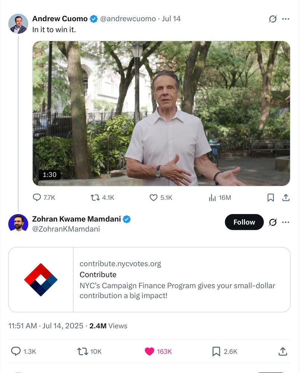Share Mamdani's tweet
This screenshot has height=373, width=303.
pyautogui.click(x=283, y=351)
